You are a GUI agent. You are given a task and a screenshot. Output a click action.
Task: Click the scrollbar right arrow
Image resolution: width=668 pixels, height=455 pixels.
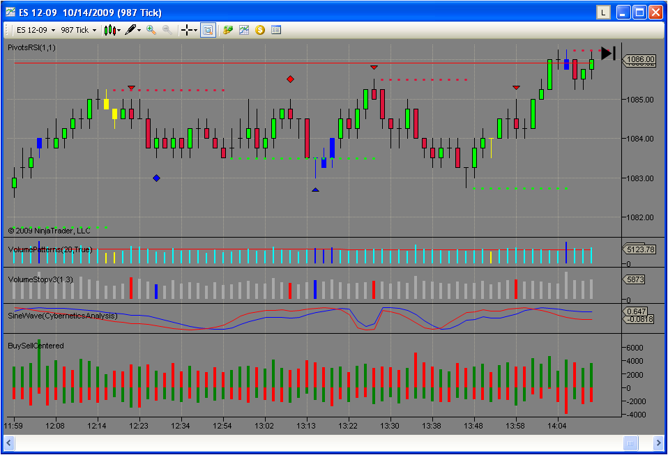point(658,443)
